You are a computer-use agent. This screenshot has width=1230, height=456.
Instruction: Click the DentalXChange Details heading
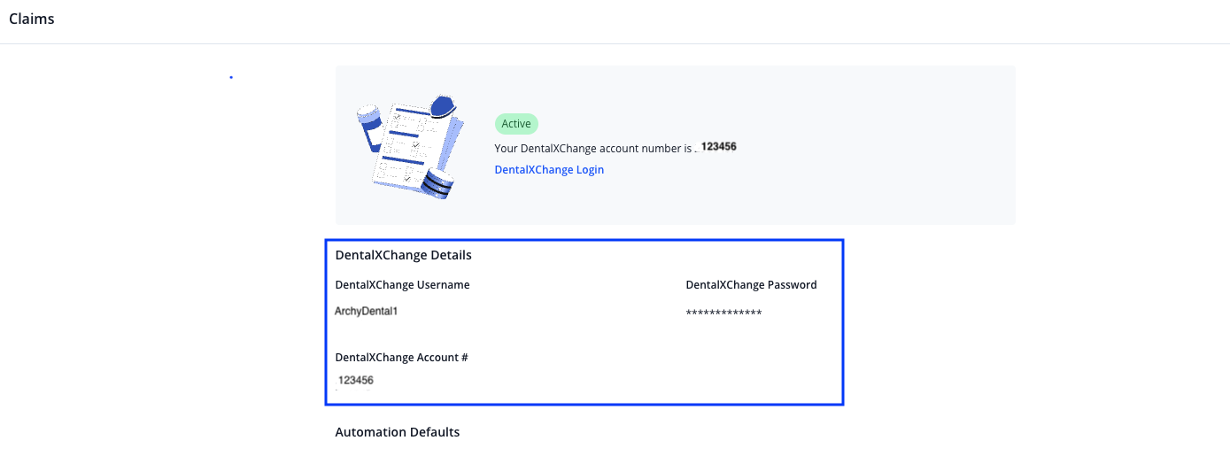[403, 255]
